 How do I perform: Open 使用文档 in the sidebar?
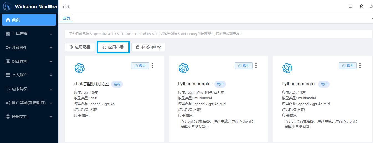(x=29, y=116)
